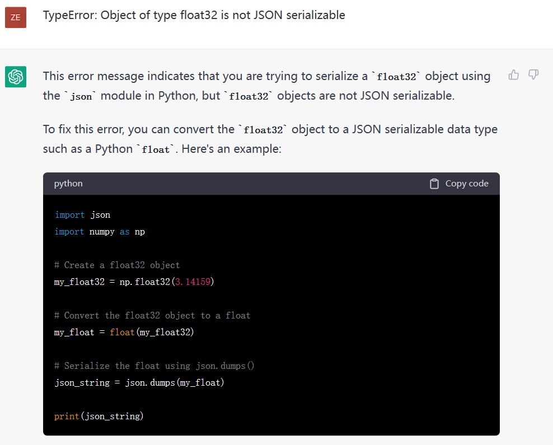Image resolution: width=553 pixels, height=445 pixels.
Task: Click the inline `json` code in response
Action: coord(81,96)
